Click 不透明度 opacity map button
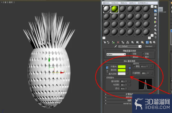 (x=152, y=73)
